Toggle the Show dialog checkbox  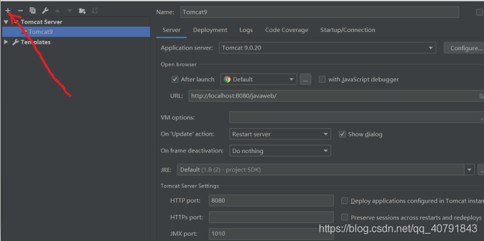click(342, 134)
